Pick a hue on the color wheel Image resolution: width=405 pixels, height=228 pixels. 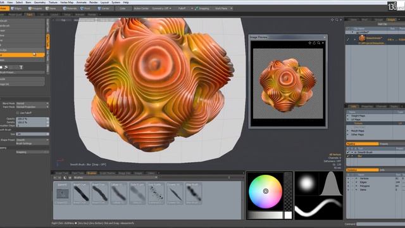coord(265,191)
